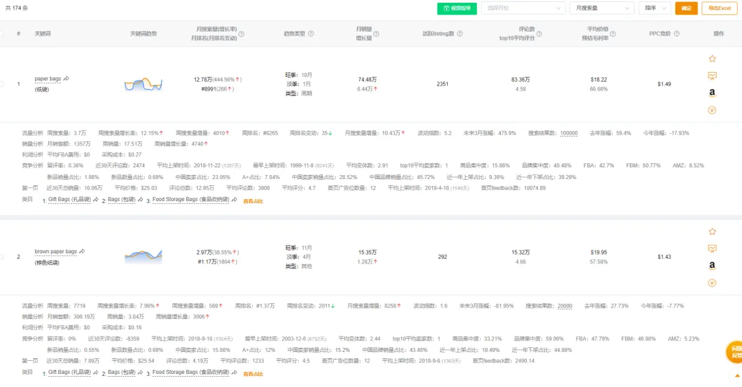Click 查看占比 link in the brown paper bags category row

tap(253, 374)
